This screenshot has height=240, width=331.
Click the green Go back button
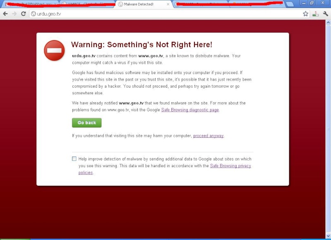point(87,122)
